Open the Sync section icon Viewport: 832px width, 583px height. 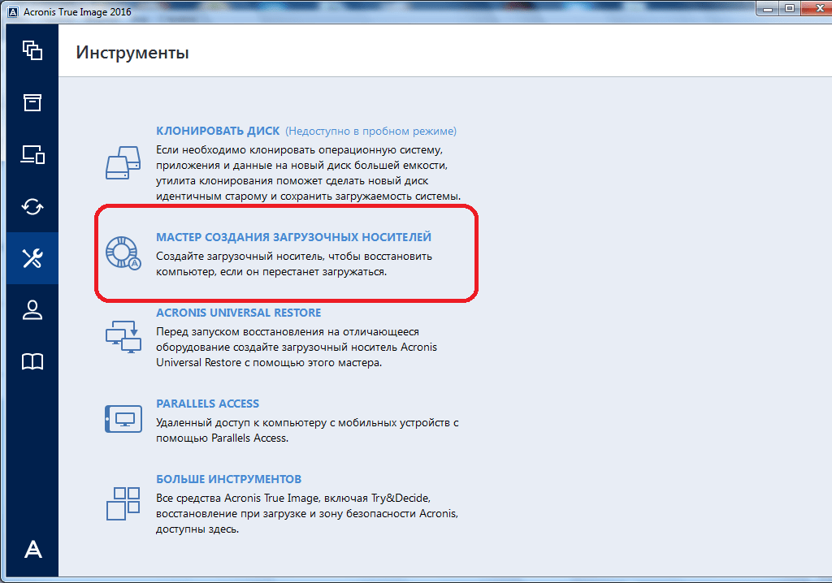pyautogui.click(x=32, y=206)
